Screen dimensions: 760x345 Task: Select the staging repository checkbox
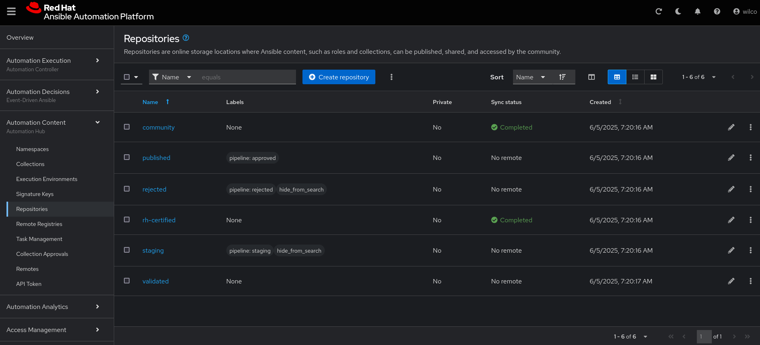[127, 250]
